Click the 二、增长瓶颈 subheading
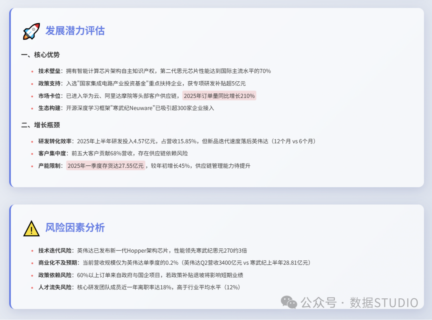Image resolution: width=432 pixels, height=320 pixels. tap(40, 125)
